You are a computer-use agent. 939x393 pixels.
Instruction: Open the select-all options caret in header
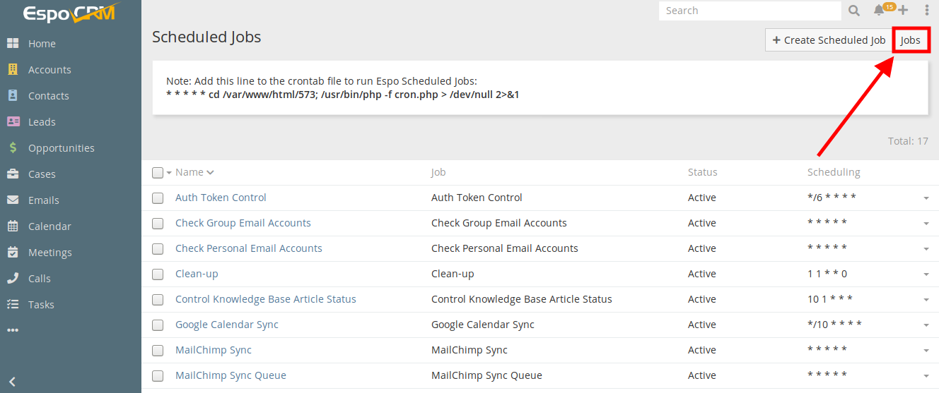(169, 173)
